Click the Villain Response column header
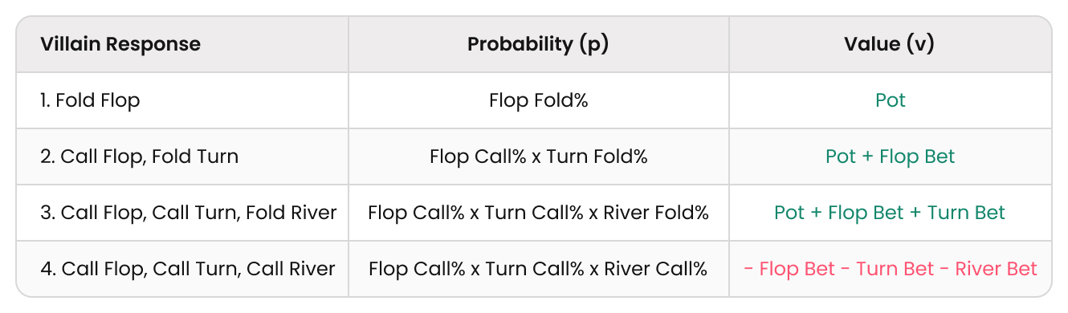The image size is (1068, 313). (120, 44)
